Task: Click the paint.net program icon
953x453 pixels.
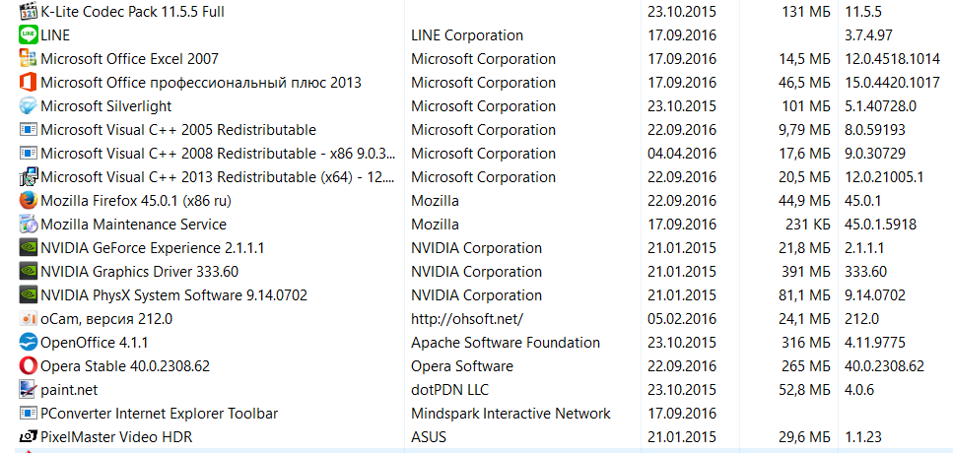Action: point(28,390)
